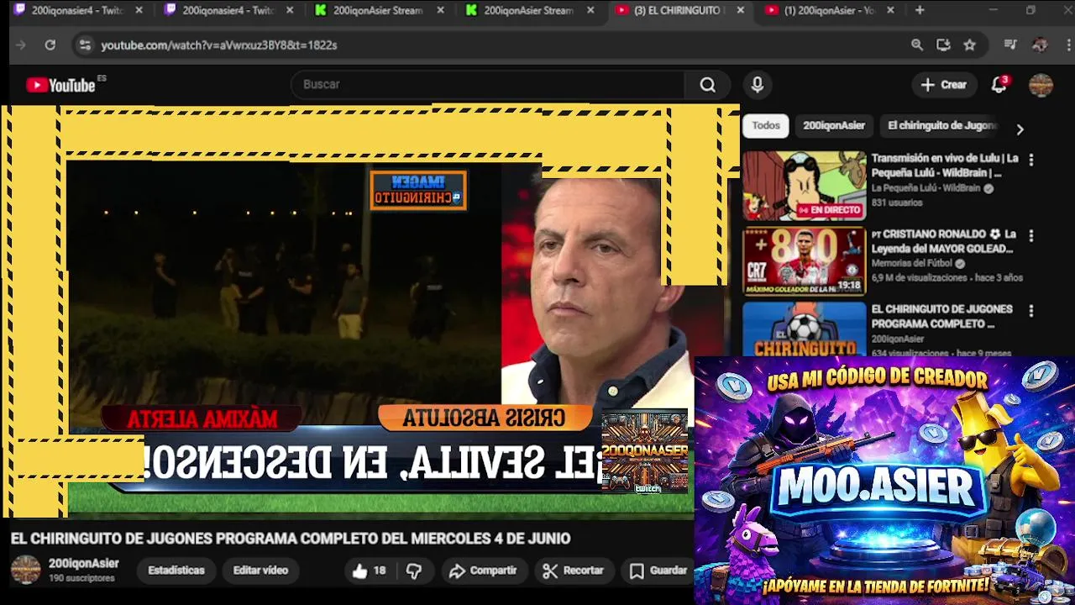The width and height of the screenshot is (1075, 605).
Task: Open 'CRISTIANO RONALDO La Leyenda' video title
Action: tap(944, 241)
